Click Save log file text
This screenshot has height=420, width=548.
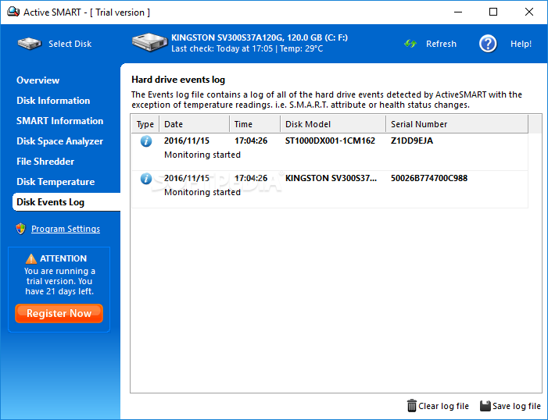517,406
